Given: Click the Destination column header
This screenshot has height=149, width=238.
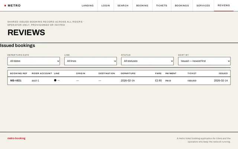Looking at the screenshot, I should 107,73.
